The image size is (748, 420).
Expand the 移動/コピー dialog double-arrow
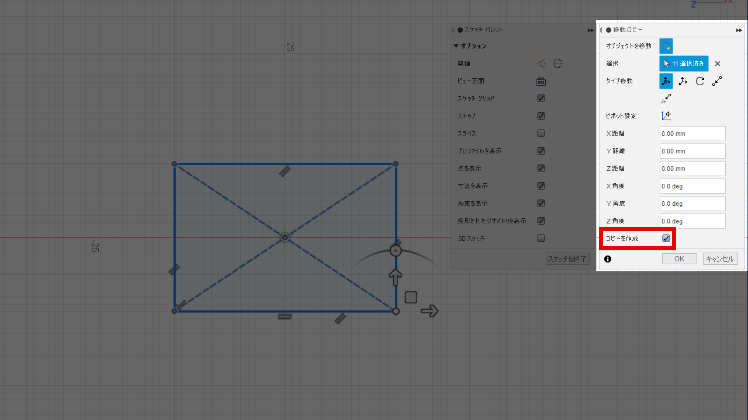(x=739, y=30)
